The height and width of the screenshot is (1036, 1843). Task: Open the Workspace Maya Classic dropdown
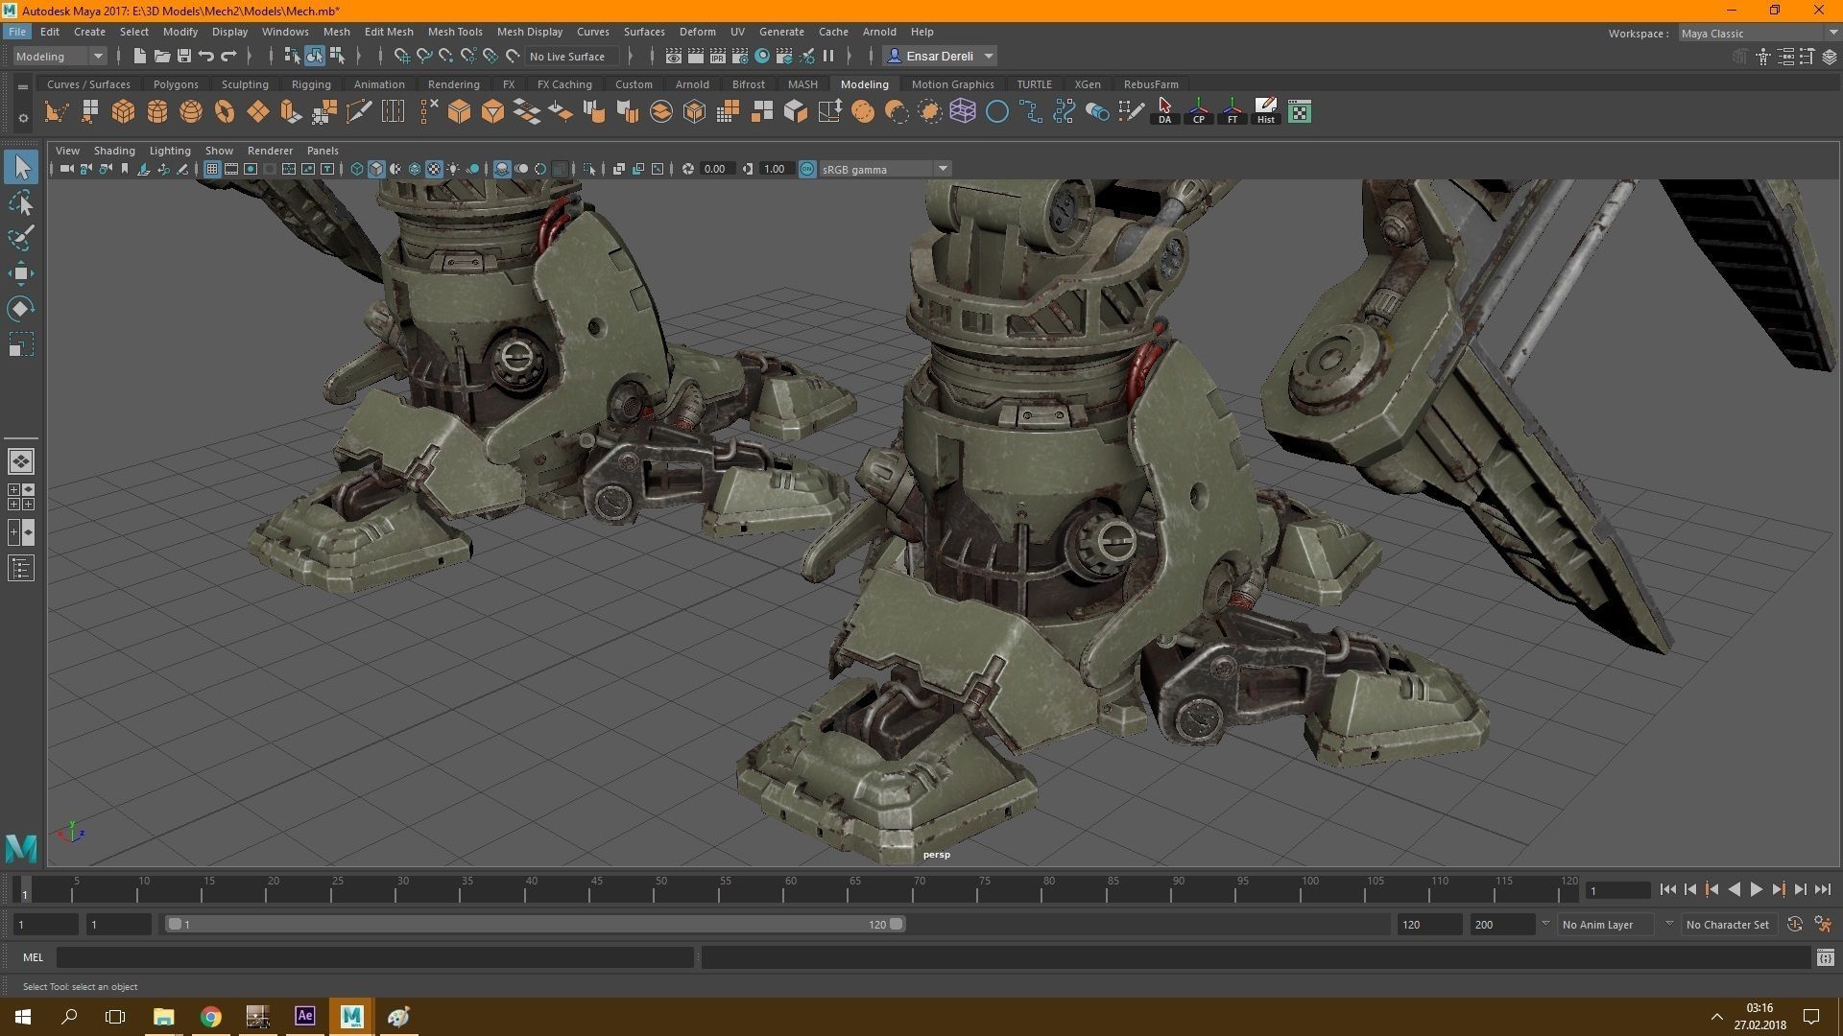(1758, 34)
